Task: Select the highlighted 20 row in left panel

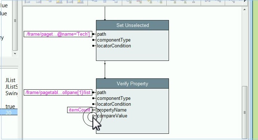Action: (9, 112)
